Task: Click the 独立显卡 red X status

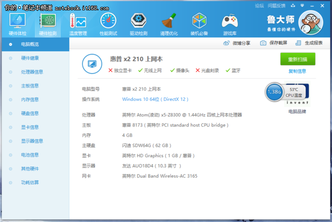Action: tap(120, 71)
